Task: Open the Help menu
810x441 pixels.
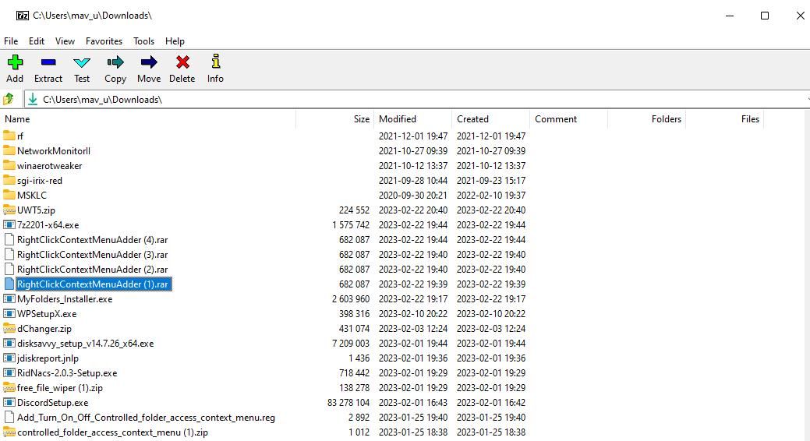Action: [x=175, y=41]
